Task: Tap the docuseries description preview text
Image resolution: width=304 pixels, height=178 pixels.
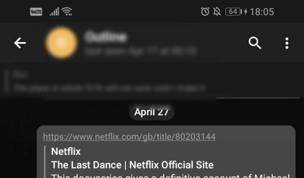Action: pos(170,176)
